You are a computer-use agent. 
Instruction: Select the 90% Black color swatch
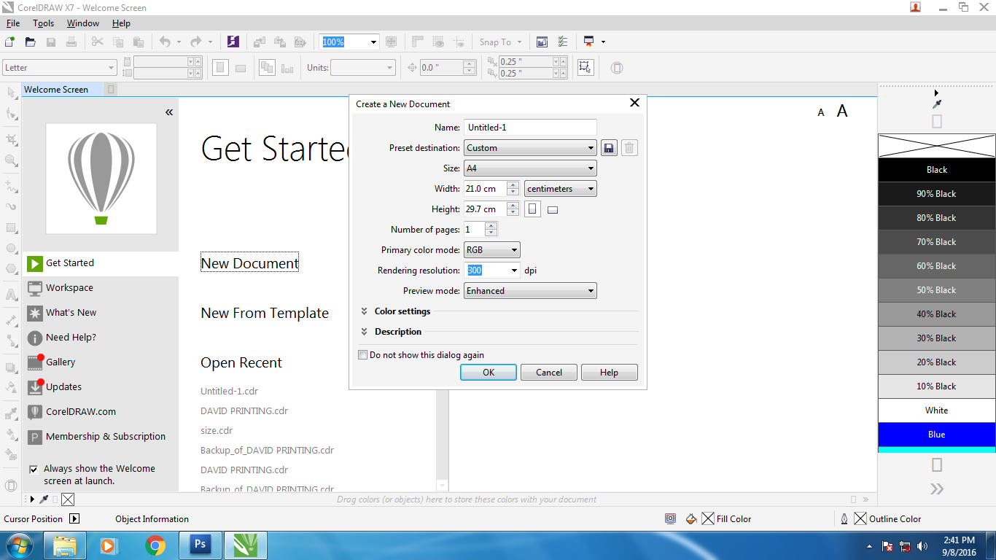pyautogui.click(x=937, y=194)
